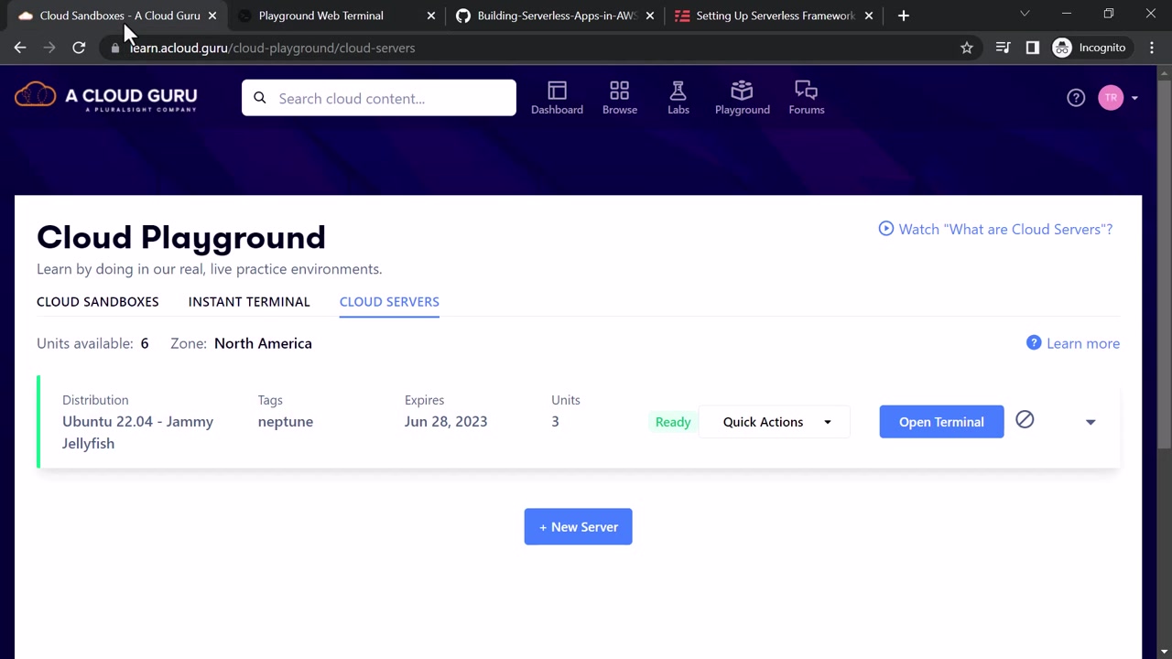
Task: Open a new browser tab with plus
Action: [x=904, y=16]
